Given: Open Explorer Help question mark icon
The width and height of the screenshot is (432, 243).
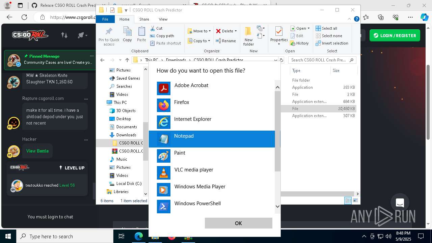Looking at the screenshot, I should [x=356, y=19].
